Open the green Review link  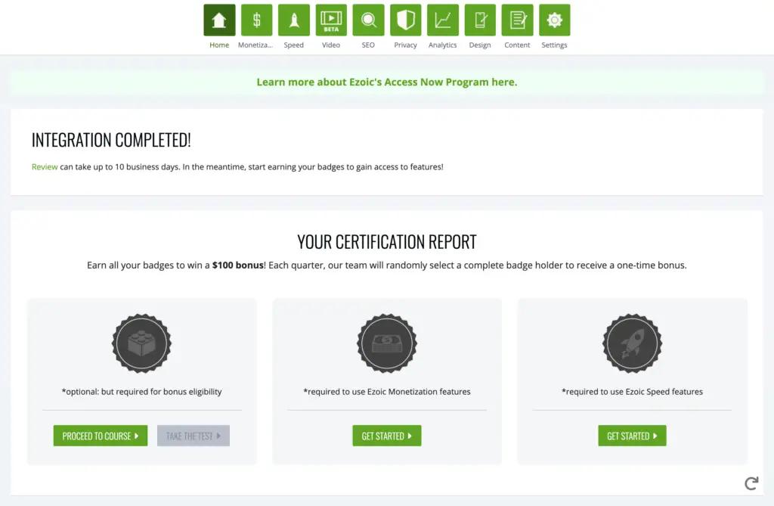point(45,167)
